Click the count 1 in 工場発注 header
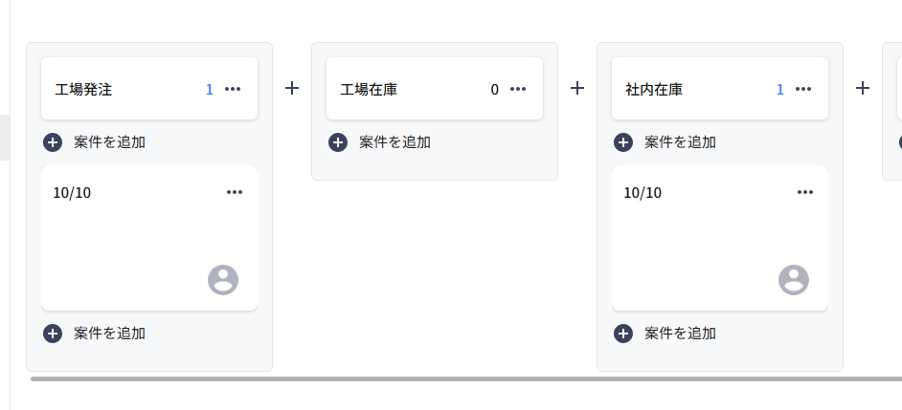 coord(210,90)
